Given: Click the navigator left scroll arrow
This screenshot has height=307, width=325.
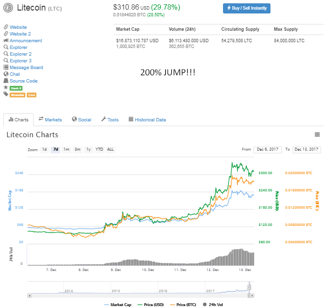Looking at the screenshot, I should tap(30, 295).
